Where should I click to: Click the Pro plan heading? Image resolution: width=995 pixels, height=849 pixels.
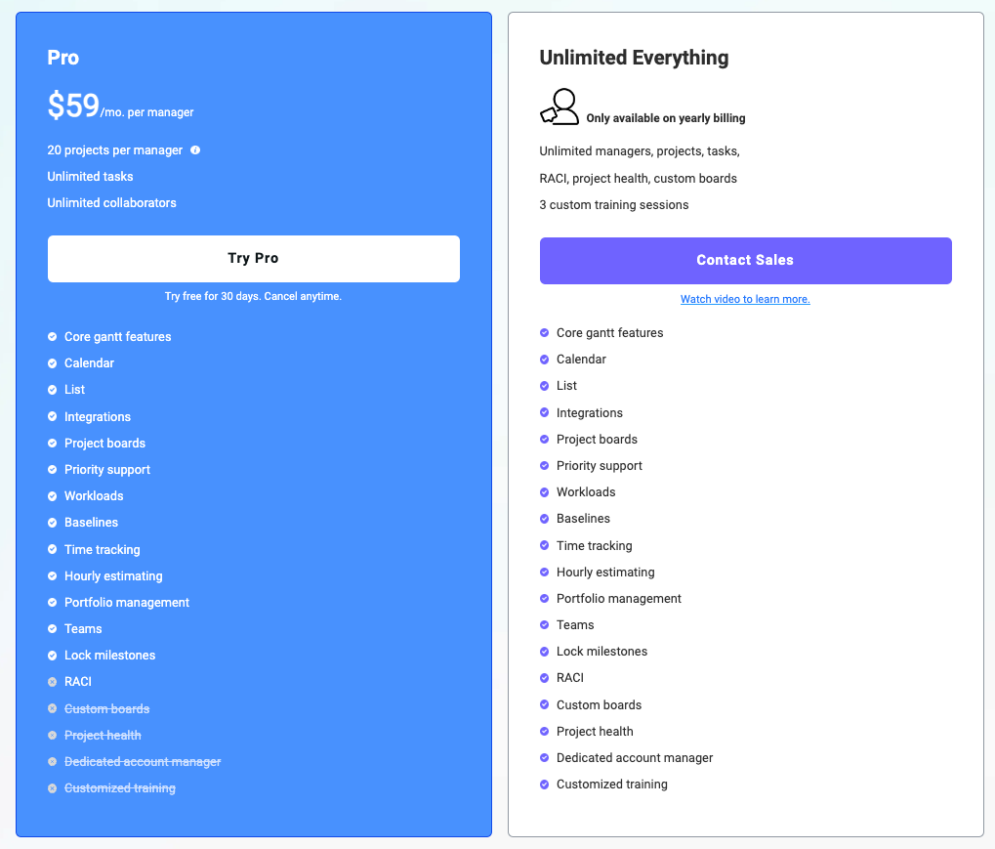click(63, 58)
